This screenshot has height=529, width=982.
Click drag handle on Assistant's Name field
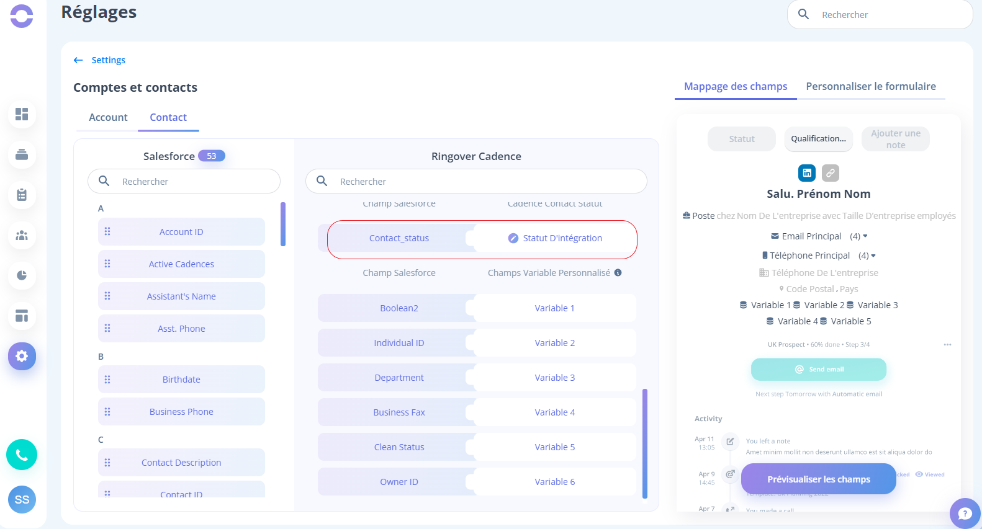pyautogui.click(x=107, y=296)
